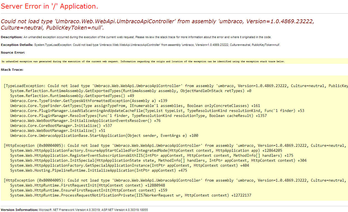Click the "Stack Trace:" label
Viewport: 348px width, 212px height.
12,70
